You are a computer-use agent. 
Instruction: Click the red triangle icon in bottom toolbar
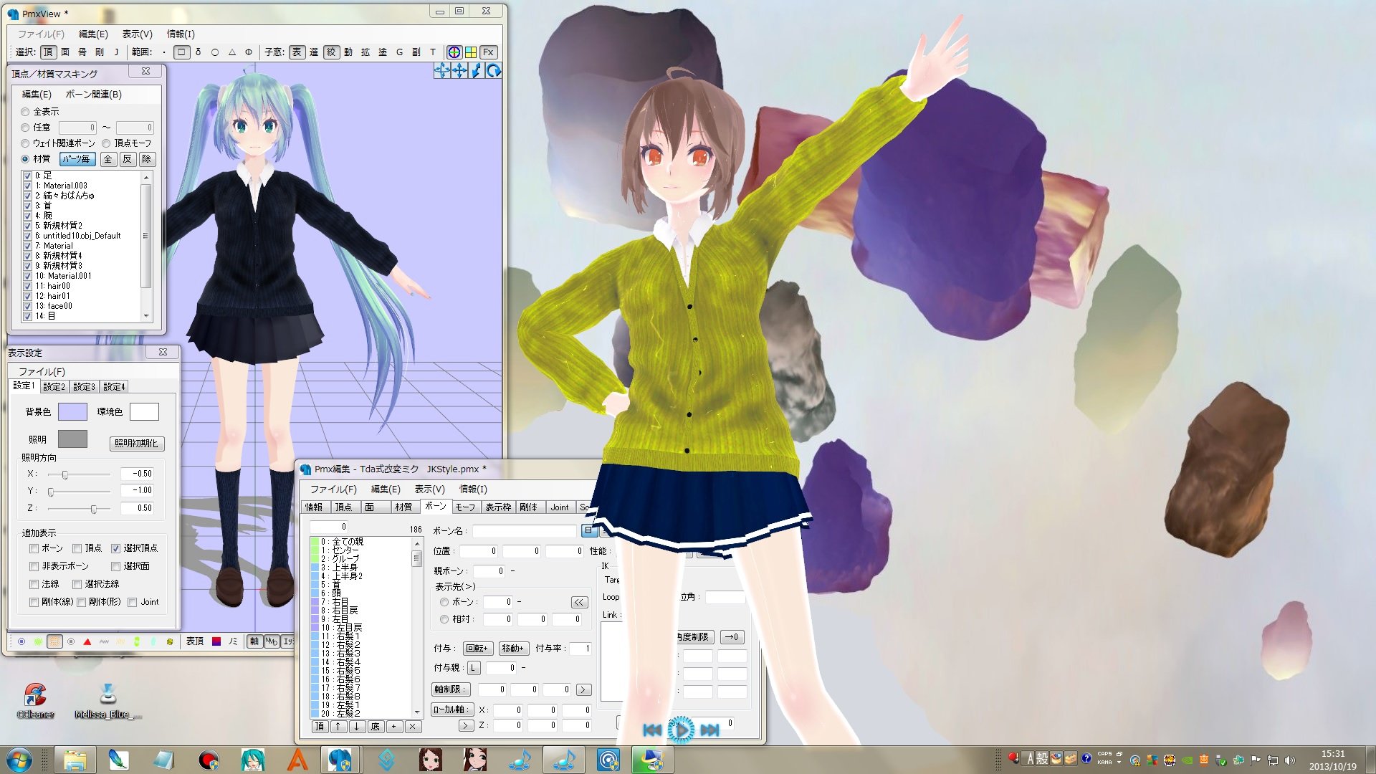(x=87, y=641)
